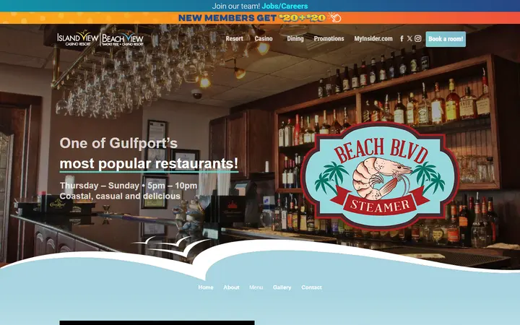This screenshot has width=520, height=325.
Task: Click the Beach Blvd Steamer logo
Action: coord(379,175)
